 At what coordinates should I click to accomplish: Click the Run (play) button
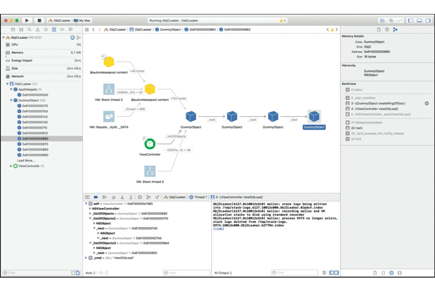(27, 20)
